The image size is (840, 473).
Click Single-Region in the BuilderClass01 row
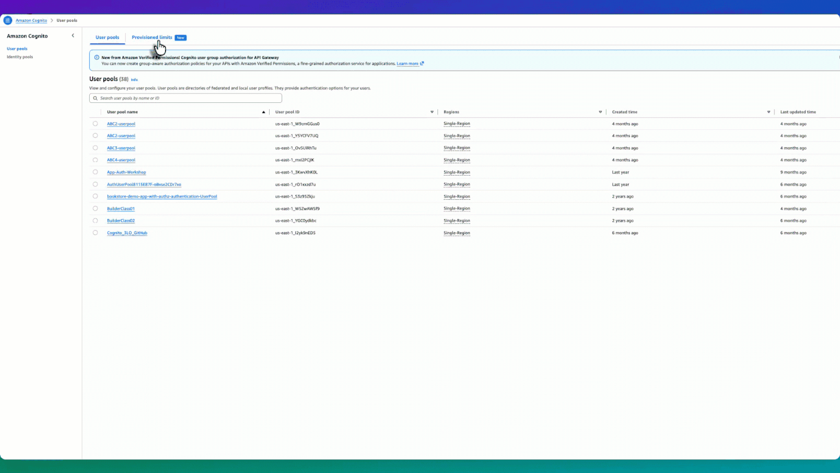[x=457, y=209]
